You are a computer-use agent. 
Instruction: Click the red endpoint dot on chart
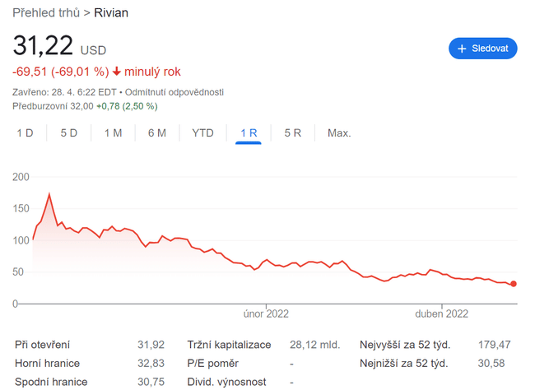click(514, 284)
